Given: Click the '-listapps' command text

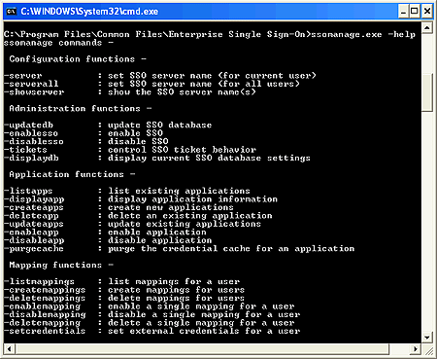Looking at the screenshot, I should click(28, 191).
